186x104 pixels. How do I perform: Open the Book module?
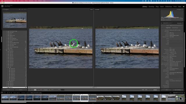pyautogui.click(x=162, y=7)
